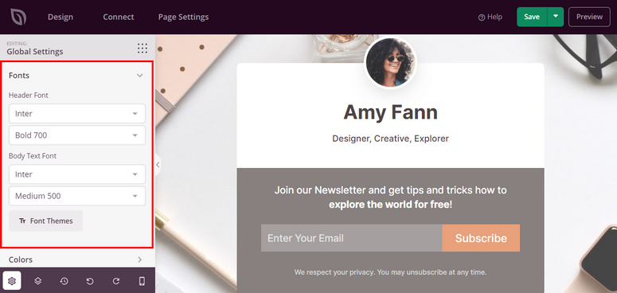Switch to the Connect tab

pos(119,17)
